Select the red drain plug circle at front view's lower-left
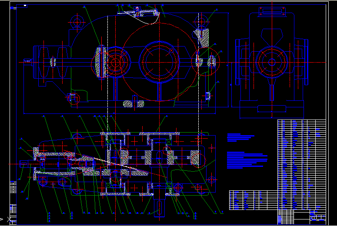Viewport: 337px width, 226px height. [74, 99]
